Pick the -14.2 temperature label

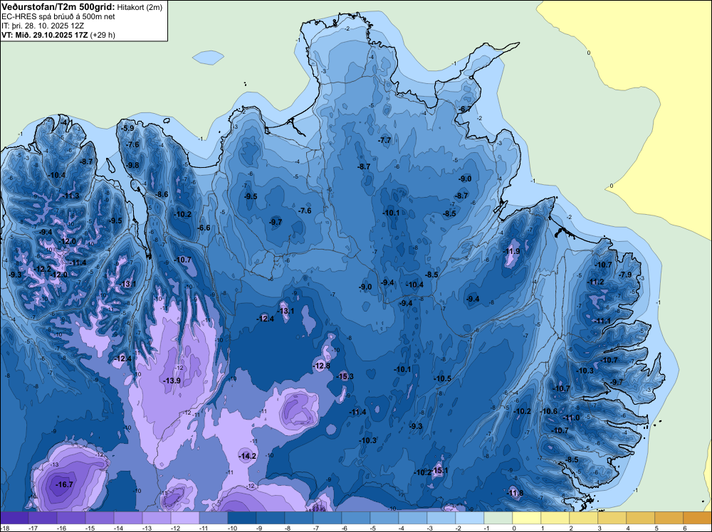[x=248, y=457]
